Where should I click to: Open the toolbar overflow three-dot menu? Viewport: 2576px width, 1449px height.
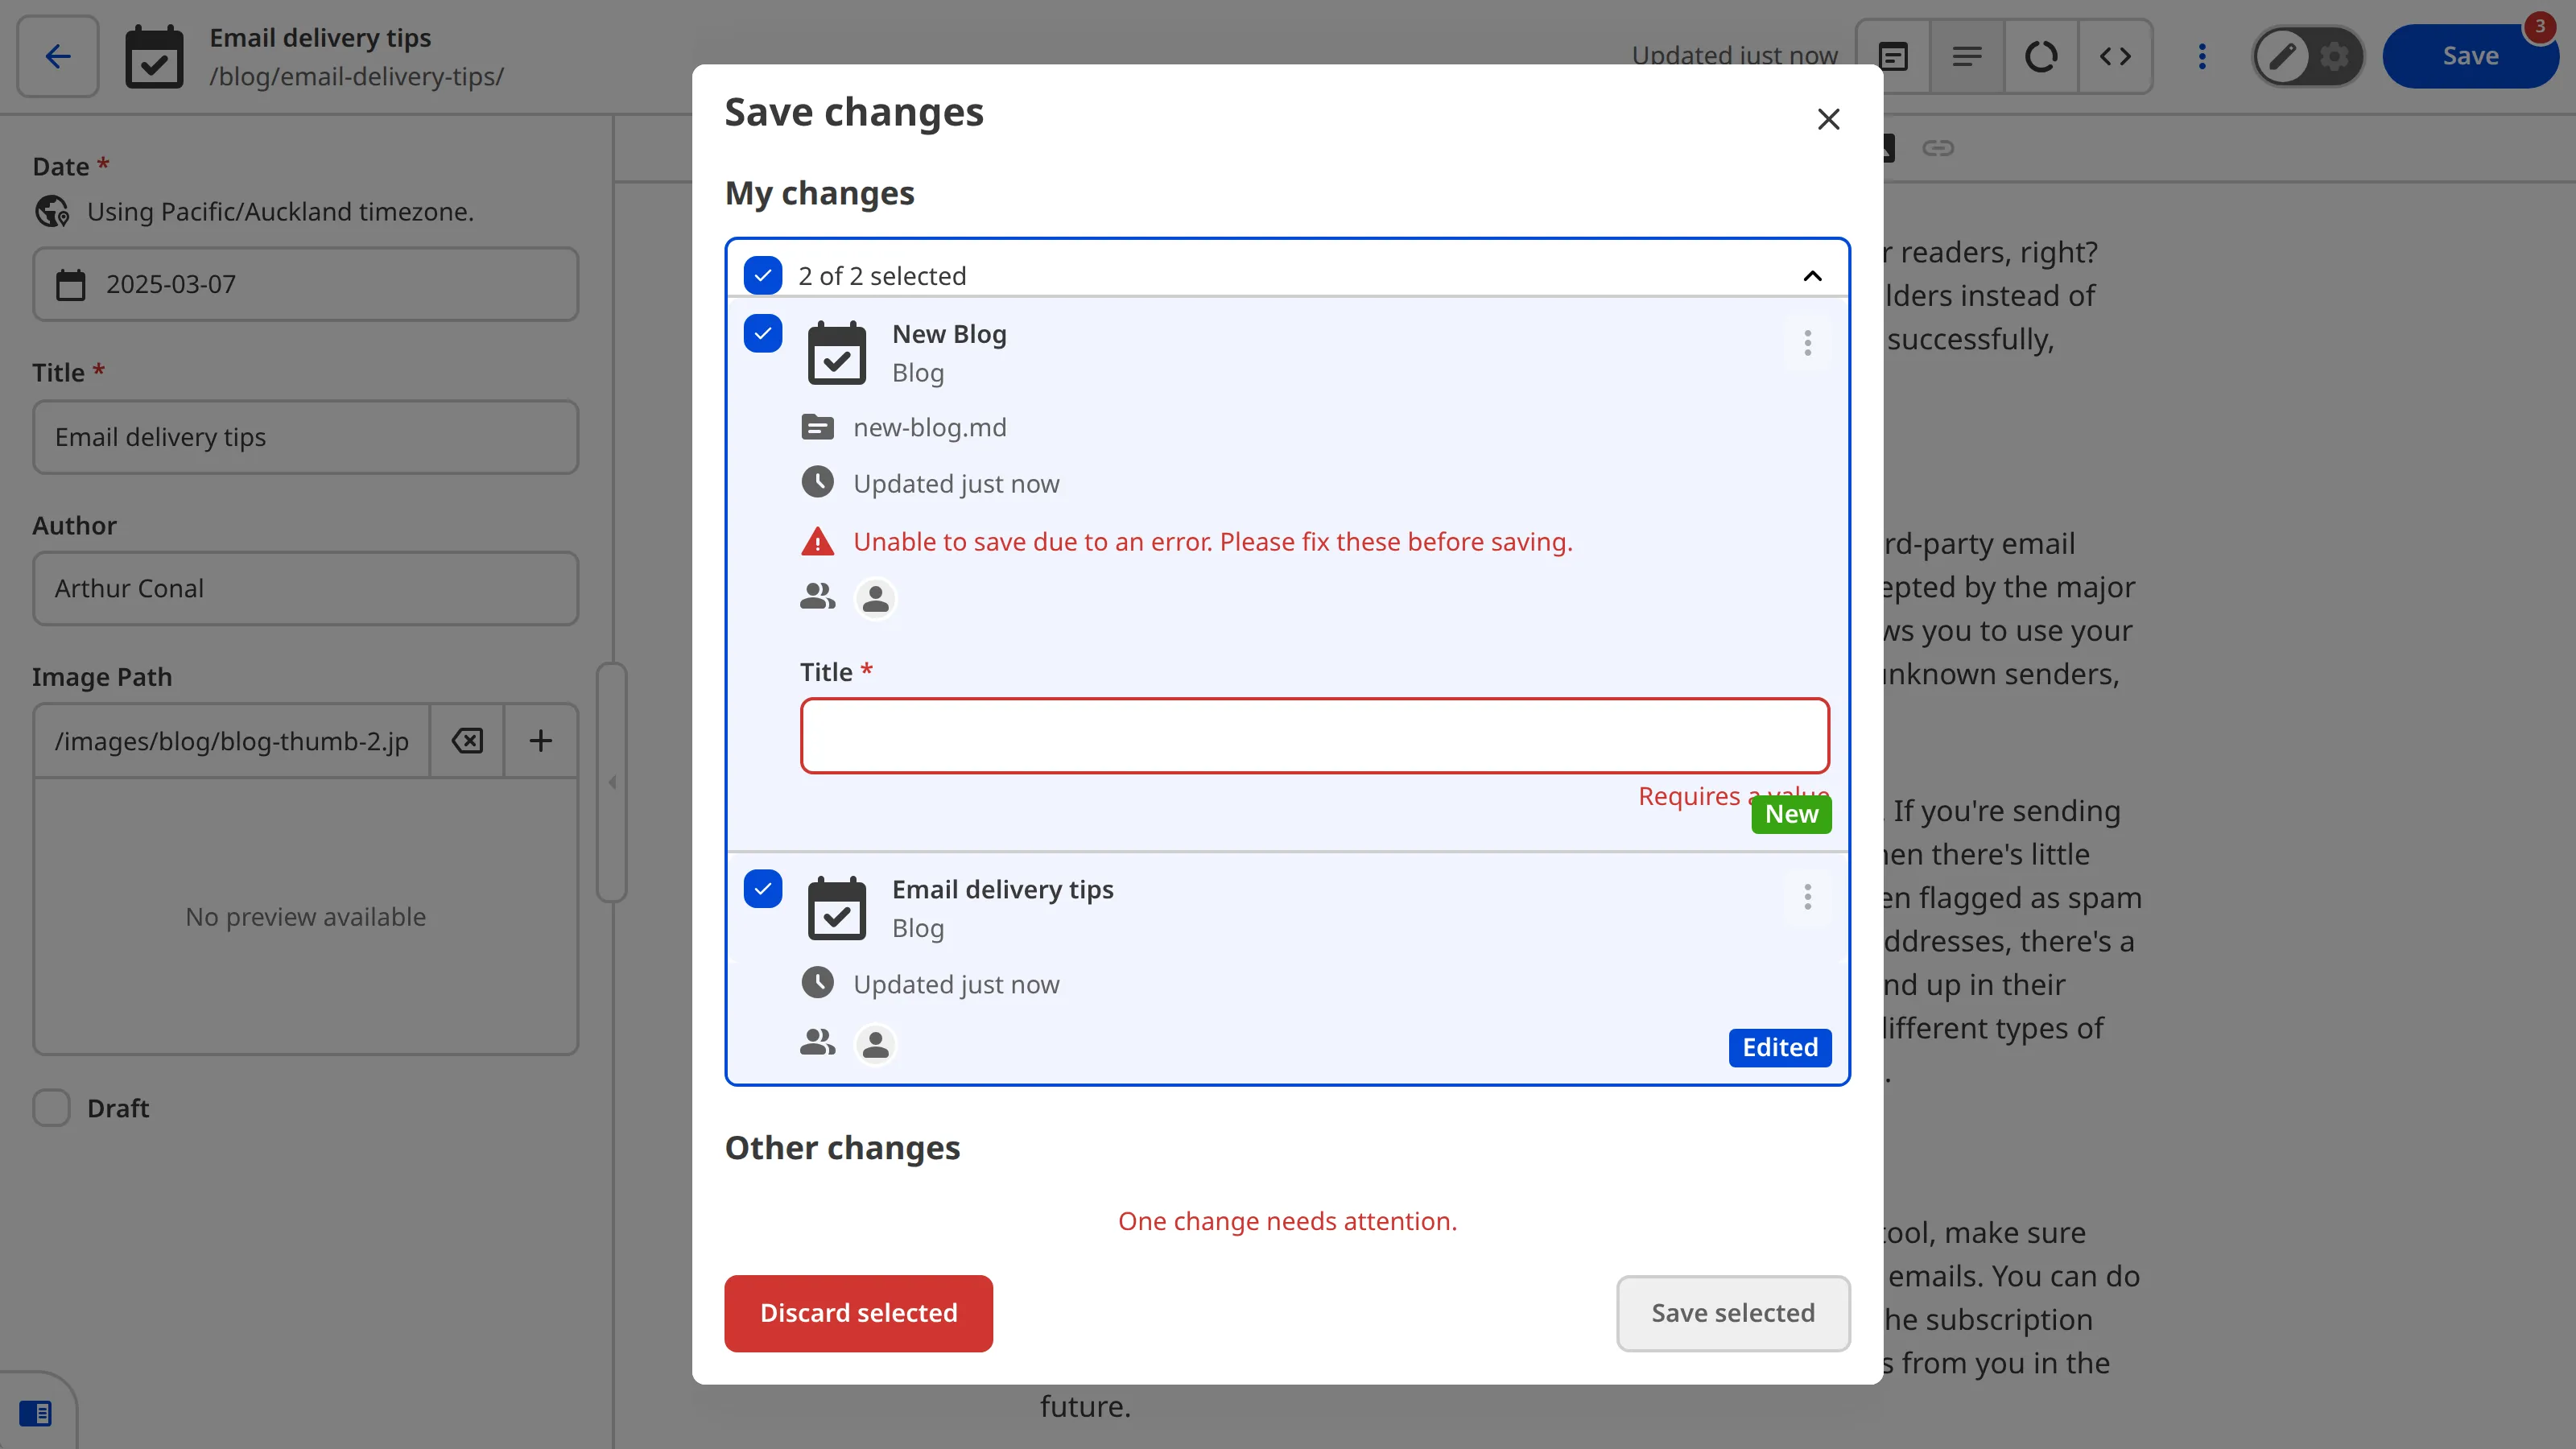pos(2203,56)
